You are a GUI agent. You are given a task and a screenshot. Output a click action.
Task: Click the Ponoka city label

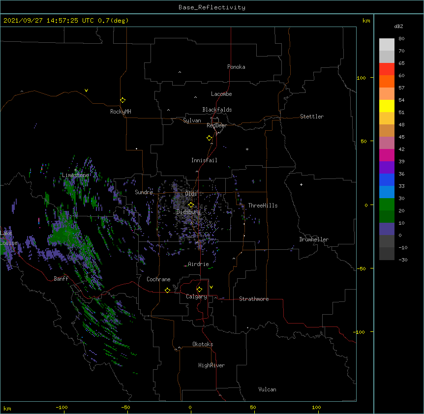(x=236, y=67)
